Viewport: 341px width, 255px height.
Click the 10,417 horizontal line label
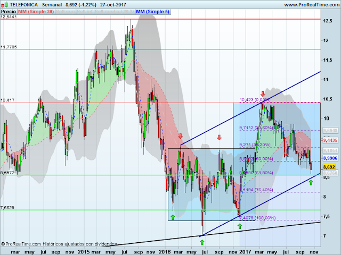coord(7,100)
